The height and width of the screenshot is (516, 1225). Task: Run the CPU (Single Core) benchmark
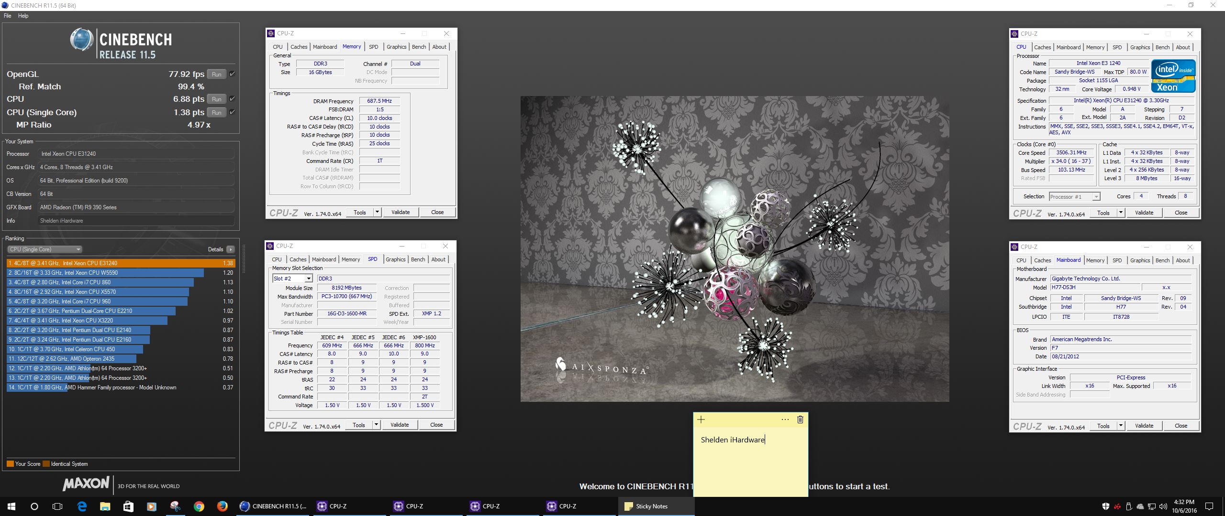point(216,112)
